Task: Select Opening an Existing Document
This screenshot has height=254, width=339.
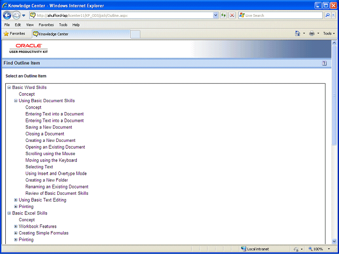Action: pyautogui.click(x=55, y=147)
